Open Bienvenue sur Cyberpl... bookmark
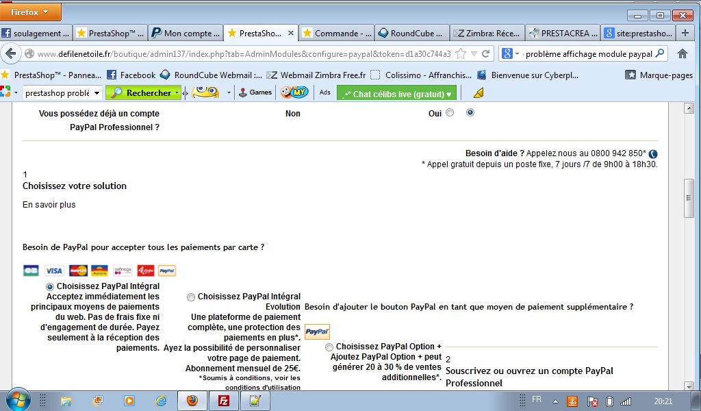This screenshot has width=701, height=411. click(528, 75)
